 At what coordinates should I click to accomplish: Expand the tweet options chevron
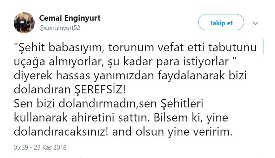(256, 23)
